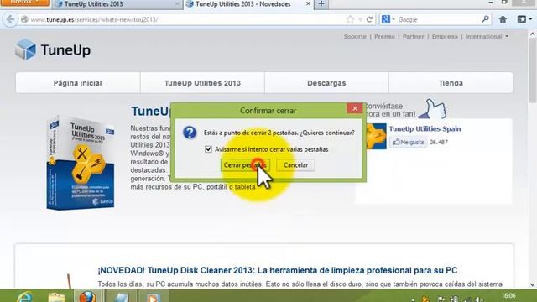The height and width of the screenshot is (302, 537).
Task: Open the Firefox menu button dropdown
Action: 24,3
